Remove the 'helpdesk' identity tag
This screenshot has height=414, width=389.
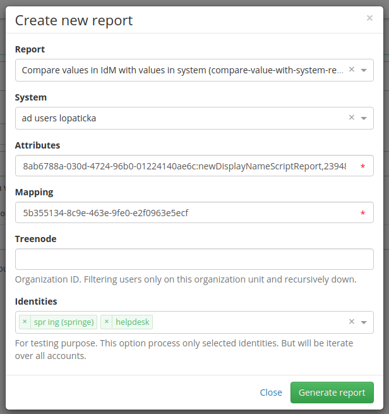tap(107, 322)
